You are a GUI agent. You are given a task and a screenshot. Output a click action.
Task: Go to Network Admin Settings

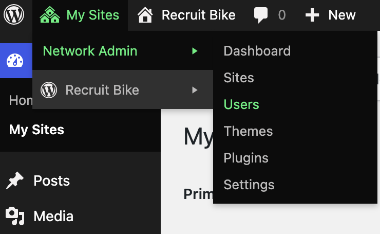tap(249, 185)
